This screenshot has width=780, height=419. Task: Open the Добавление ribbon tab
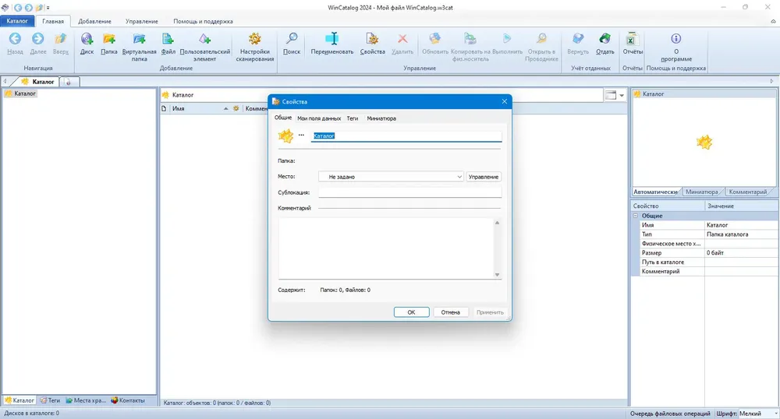click(x=94, y=21)
